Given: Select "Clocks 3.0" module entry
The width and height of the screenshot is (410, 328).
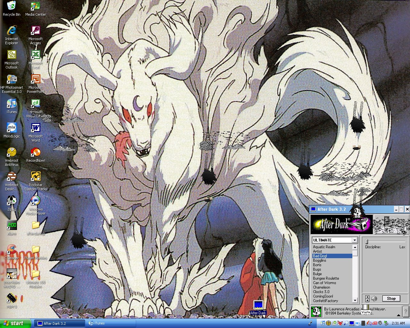Looking at the screenshot, I should point(321,292).
